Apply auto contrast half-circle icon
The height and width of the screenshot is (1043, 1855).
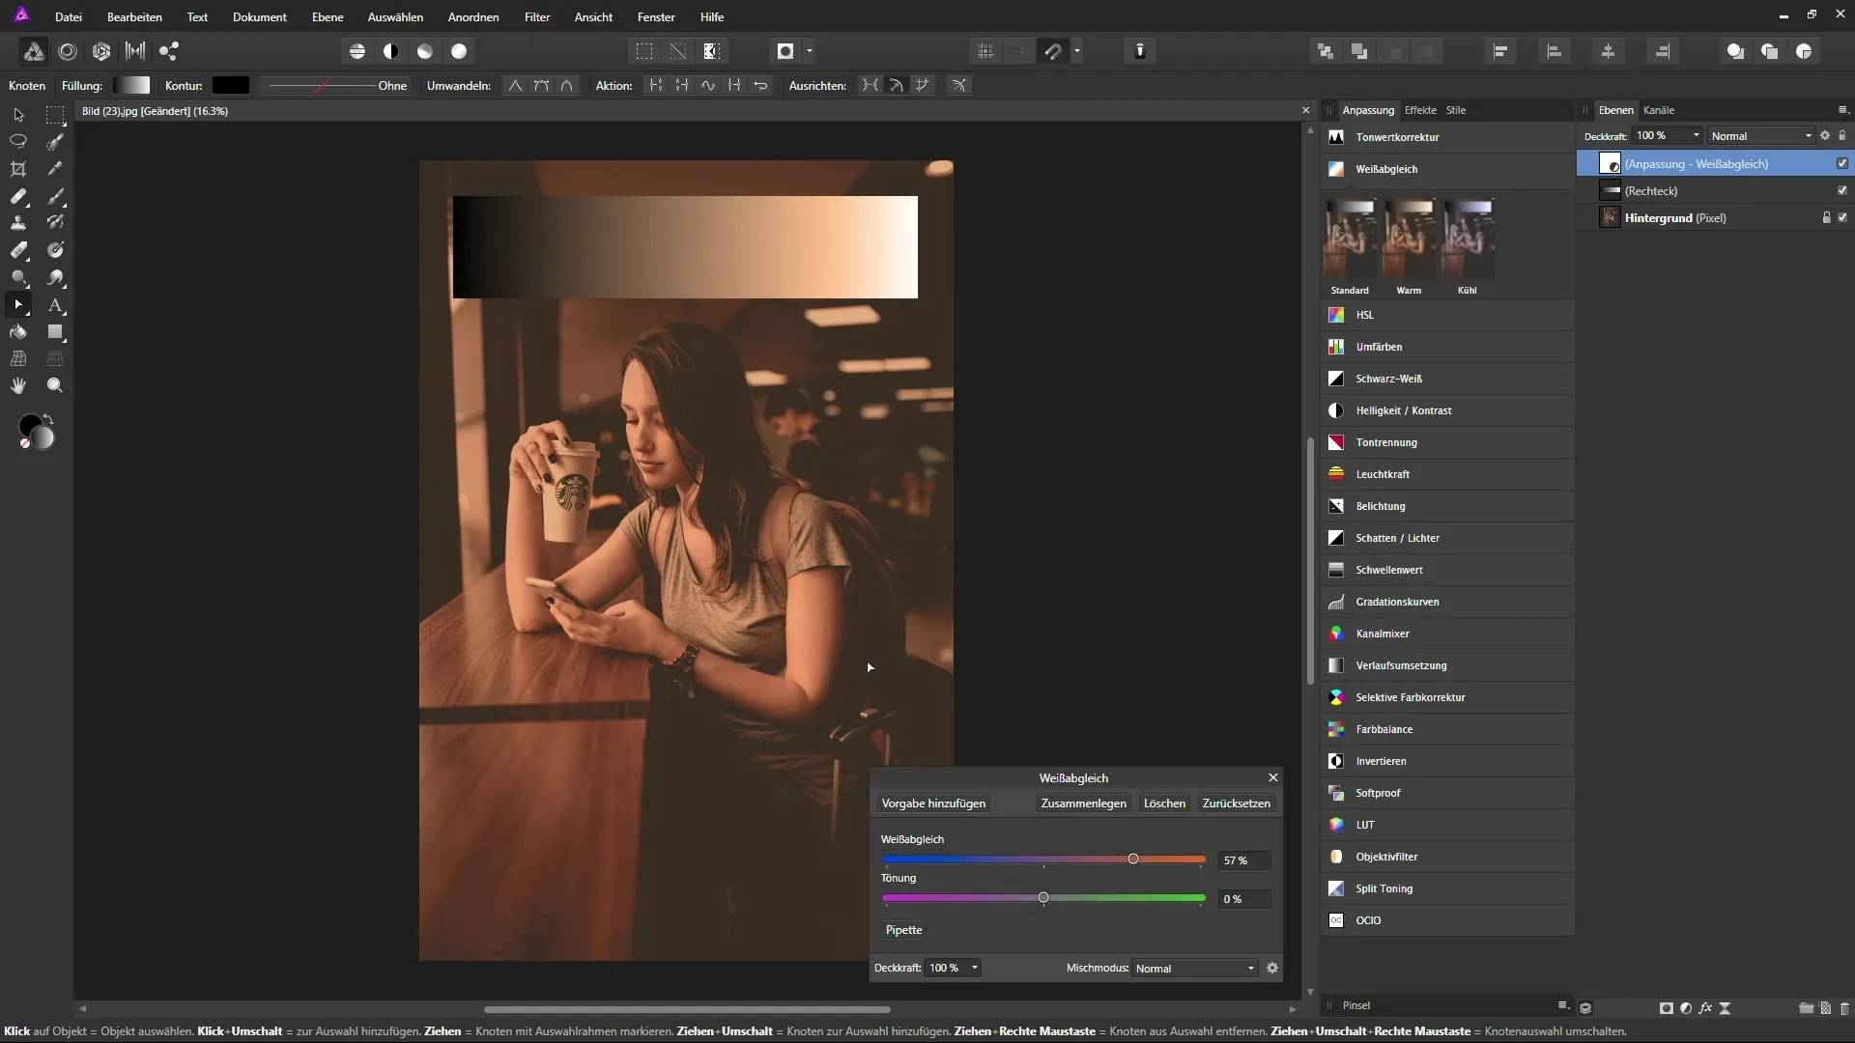[x=391, y=51]
